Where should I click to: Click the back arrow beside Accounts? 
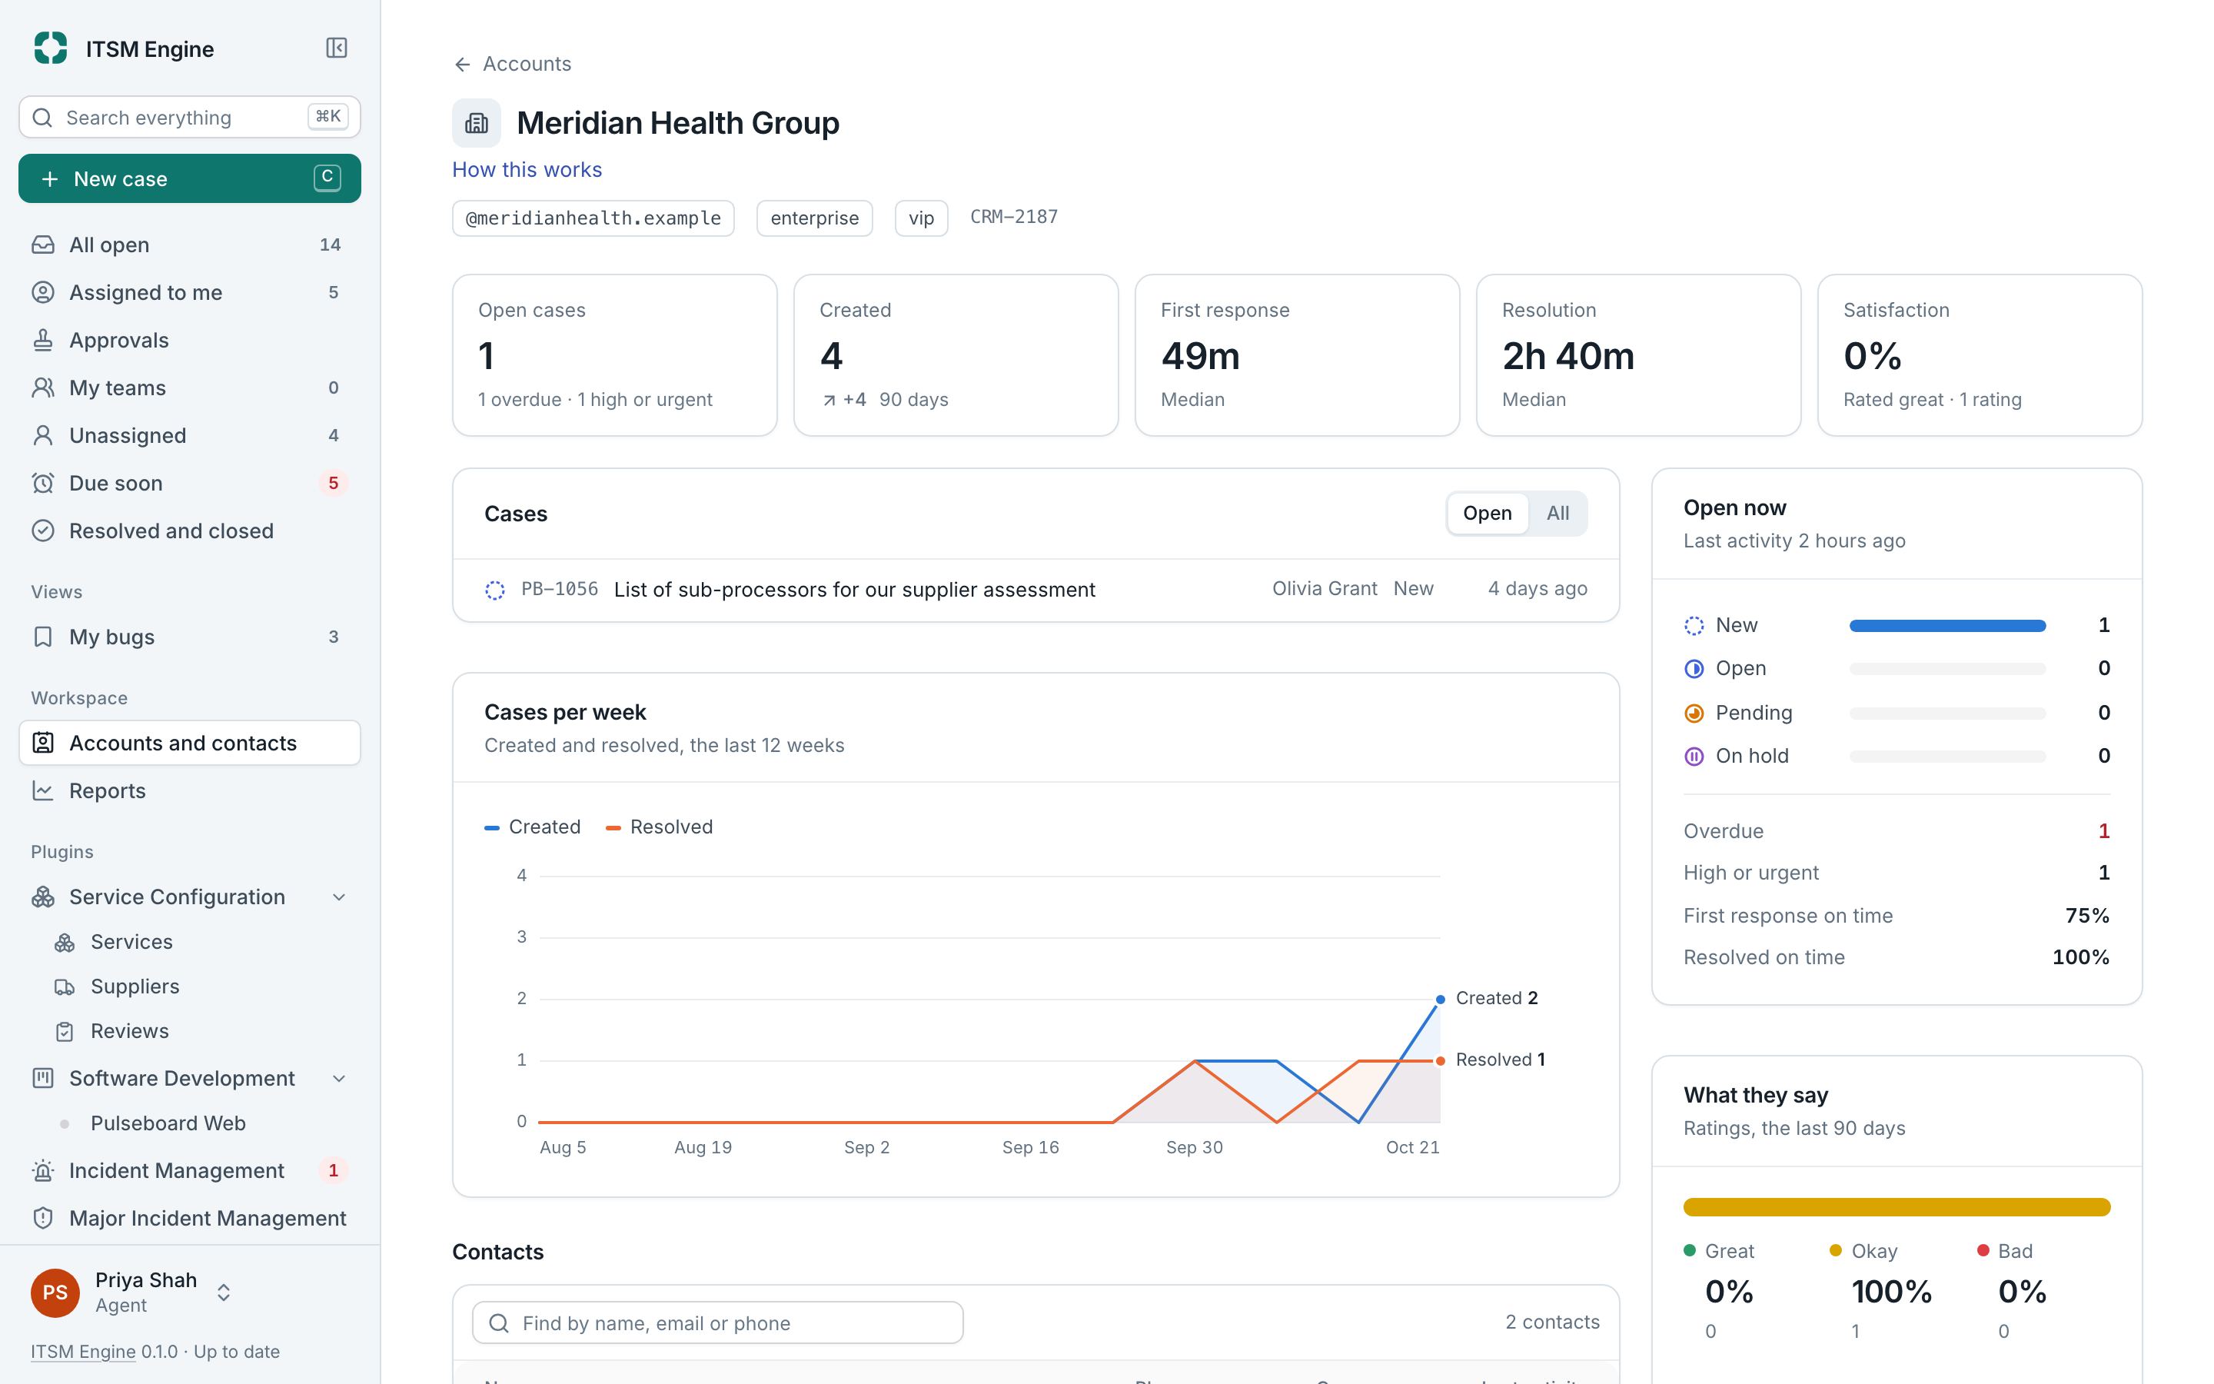pos(462,64)
